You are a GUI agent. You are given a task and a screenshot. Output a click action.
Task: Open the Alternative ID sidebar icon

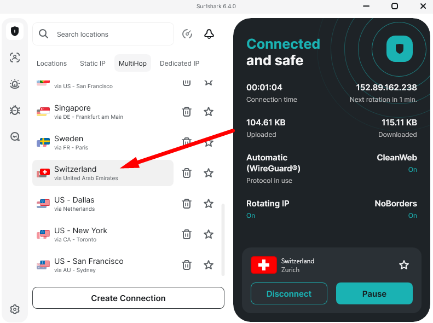[15, 57]
